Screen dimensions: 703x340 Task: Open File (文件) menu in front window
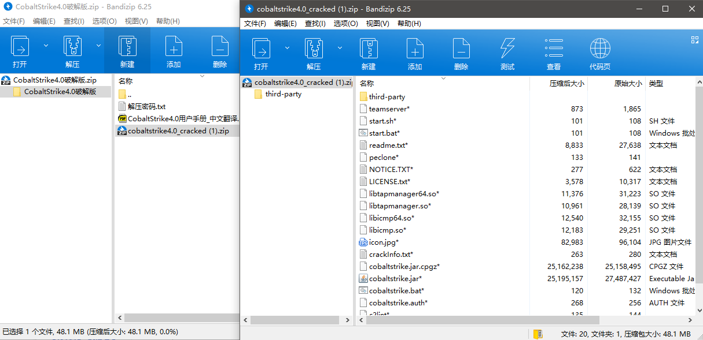point(255,24)
